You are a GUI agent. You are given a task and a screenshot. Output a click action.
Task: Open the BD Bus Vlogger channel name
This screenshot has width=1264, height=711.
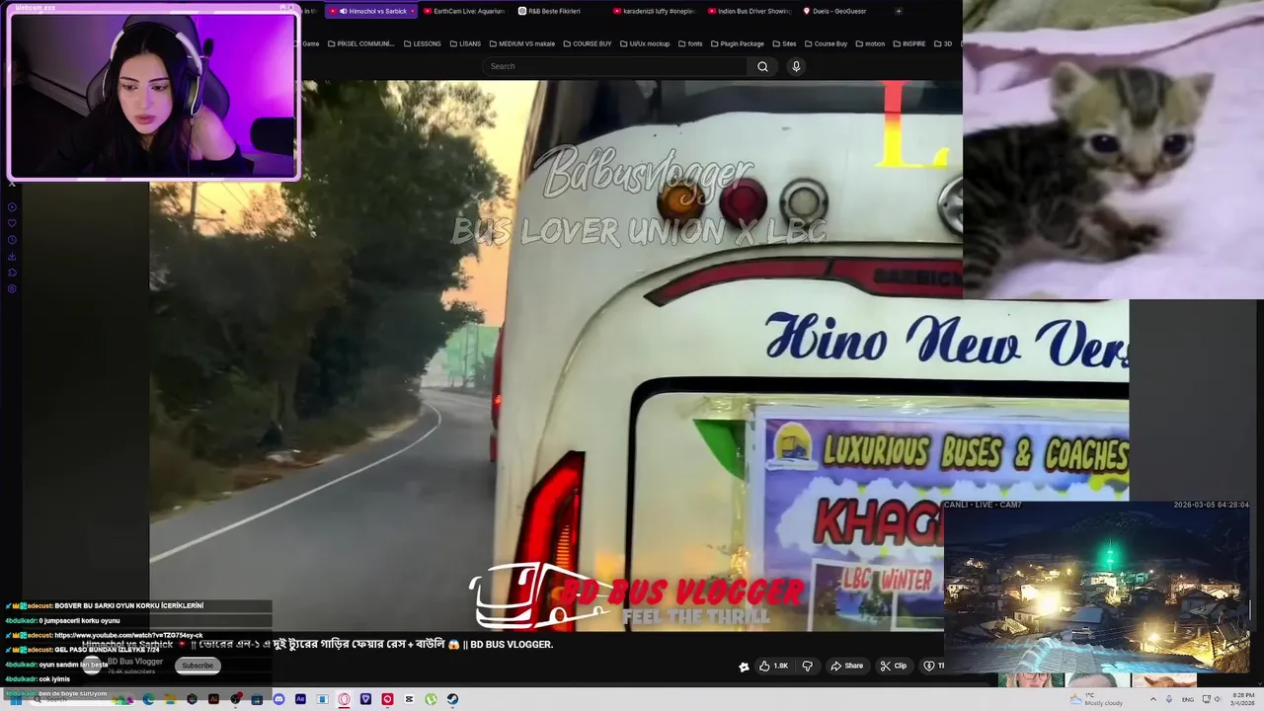(x=134, y=662)
